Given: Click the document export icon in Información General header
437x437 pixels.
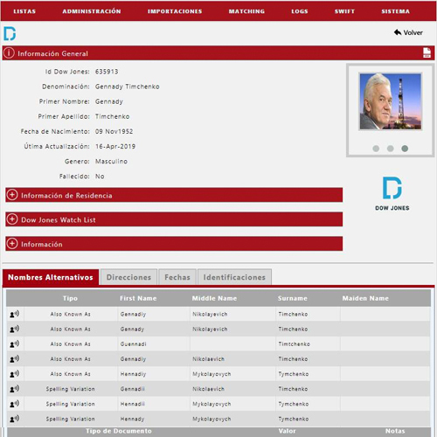Looking at the screenshot, I should [427, 52].
